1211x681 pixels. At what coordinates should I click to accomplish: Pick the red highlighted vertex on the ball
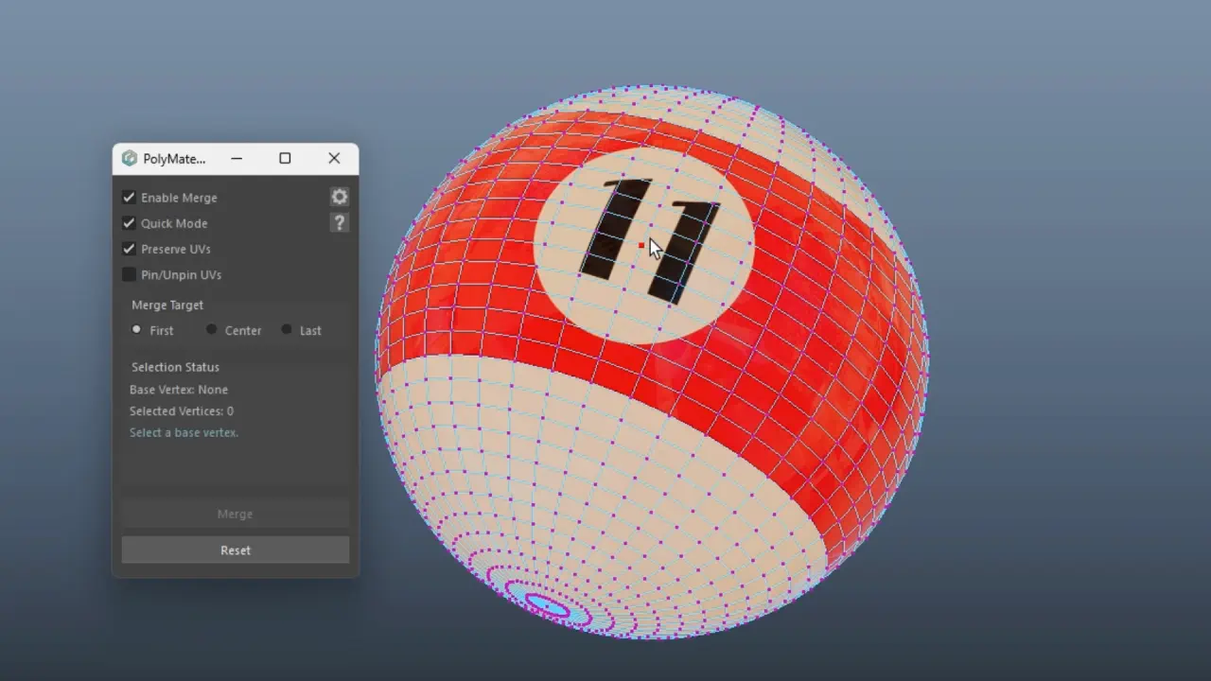pyautogui.click(x=641, y=246)
